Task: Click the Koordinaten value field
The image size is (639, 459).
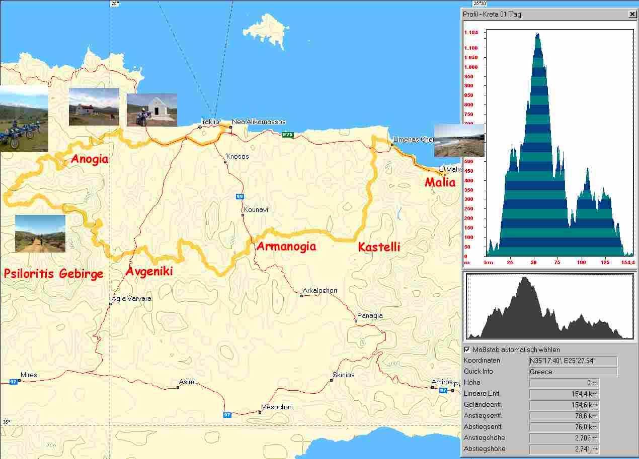Action: click(573, 361)
